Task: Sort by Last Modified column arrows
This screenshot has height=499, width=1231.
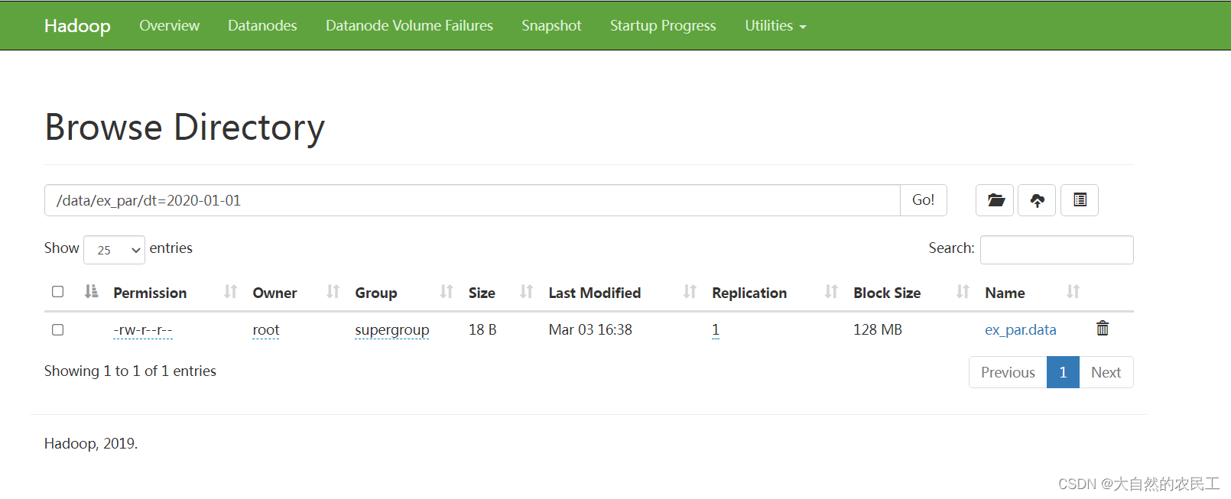Action: 690,292
